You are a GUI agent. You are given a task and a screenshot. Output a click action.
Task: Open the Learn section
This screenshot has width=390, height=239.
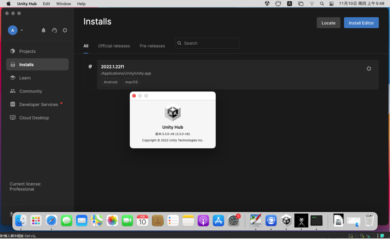pos(37,78)
